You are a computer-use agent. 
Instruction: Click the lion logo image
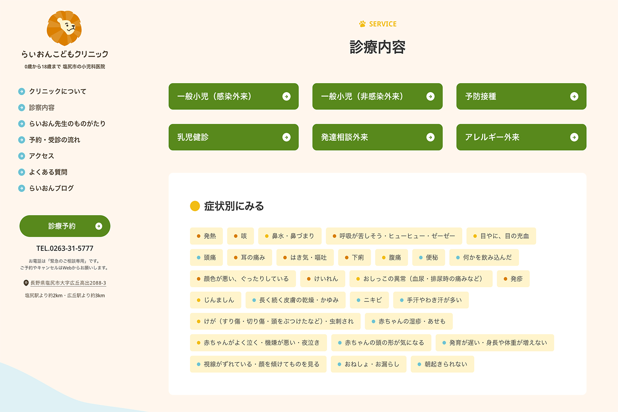click(64, 28)
